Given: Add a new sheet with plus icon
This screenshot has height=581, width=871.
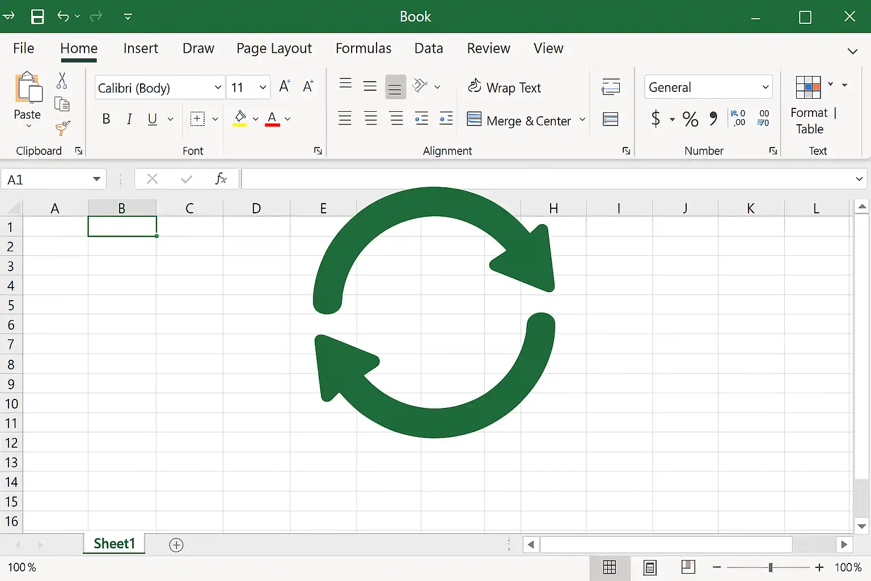Looking at the screenshot, I should pyautogui.click(x=176, y=545).
